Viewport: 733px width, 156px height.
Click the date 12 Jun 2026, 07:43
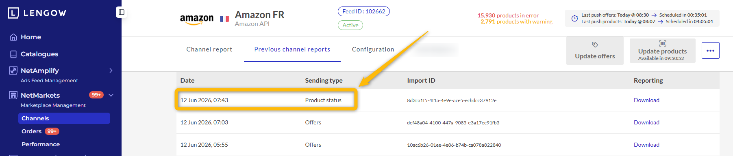(204, 100)
